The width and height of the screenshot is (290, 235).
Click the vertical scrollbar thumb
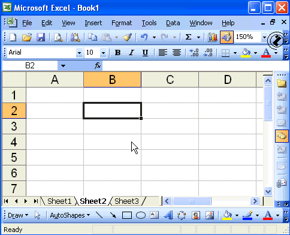268,103
